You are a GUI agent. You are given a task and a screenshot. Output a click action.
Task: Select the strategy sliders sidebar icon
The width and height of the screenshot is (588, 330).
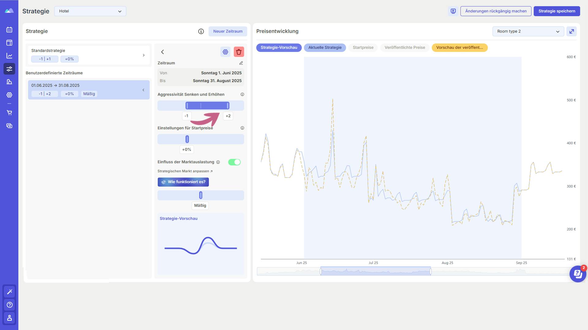pos(9,69)
